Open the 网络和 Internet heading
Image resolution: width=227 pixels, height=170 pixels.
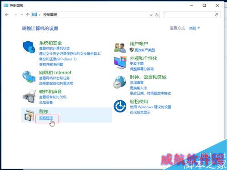click(x=55, y=73)
